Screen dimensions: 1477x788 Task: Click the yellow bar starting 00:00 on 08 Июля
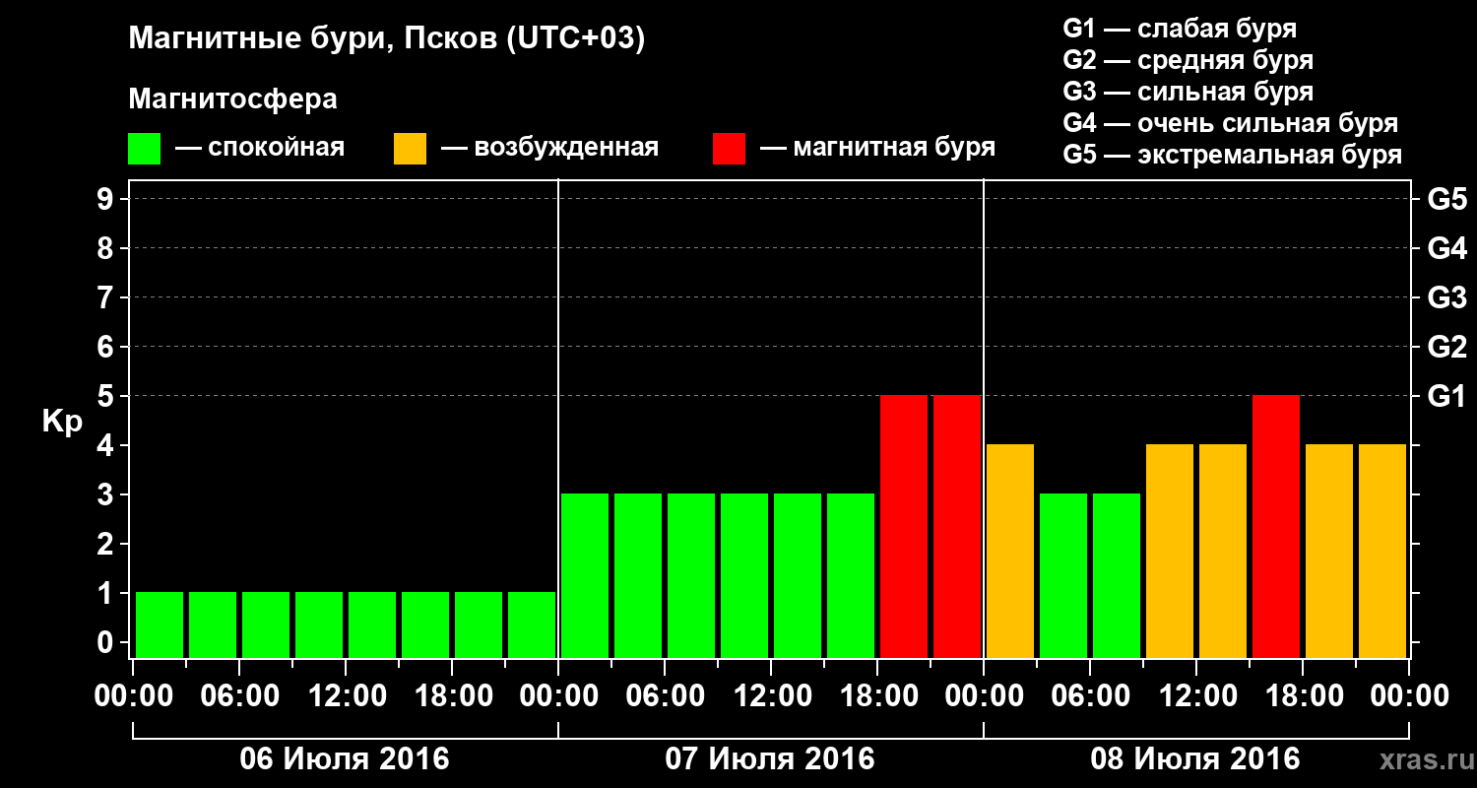1010,551
